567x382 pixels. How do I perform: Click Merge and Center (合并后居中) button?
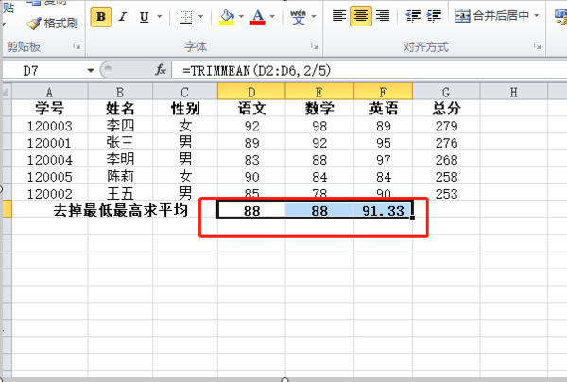pyautogui.click(x=496, y=16)
